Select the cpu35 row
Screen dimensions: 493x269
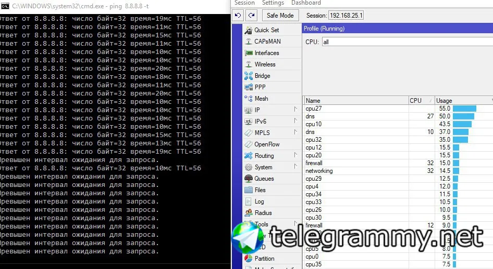(399, 264)
